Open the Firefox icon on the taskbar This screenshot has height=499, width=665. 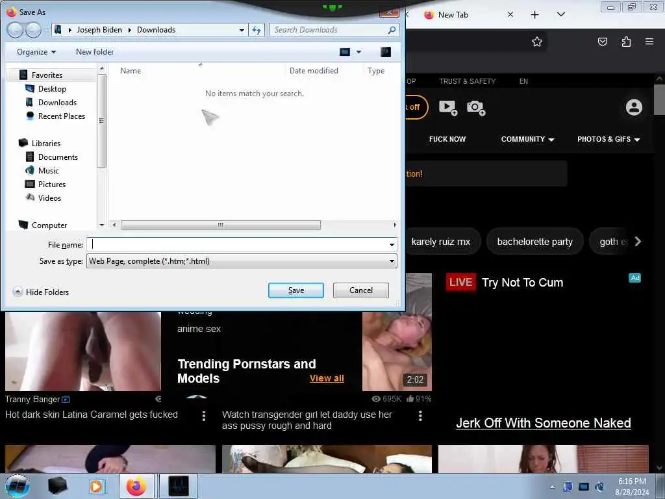[x=136, y=486]
